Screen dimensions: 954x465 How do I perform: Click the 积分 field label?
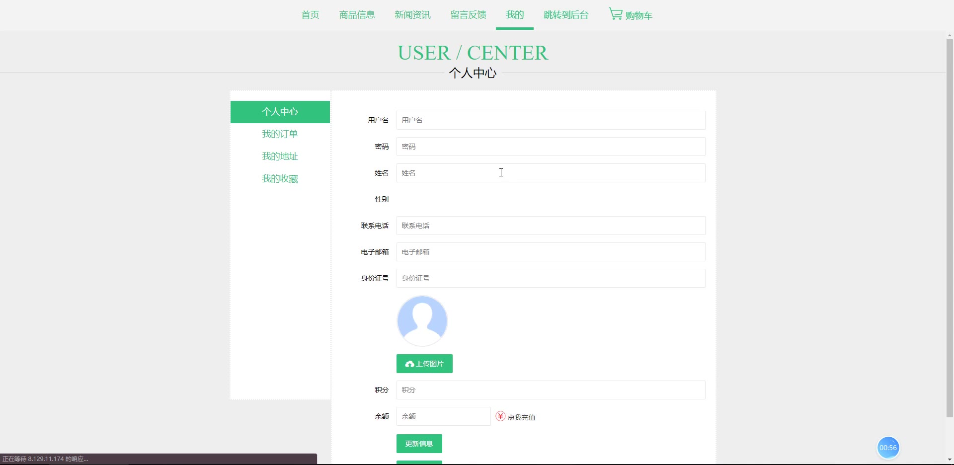[382, 390]
